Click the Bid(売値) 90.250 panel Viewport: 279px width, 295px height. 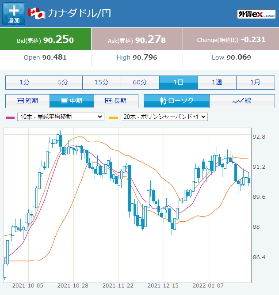(46, 39)
